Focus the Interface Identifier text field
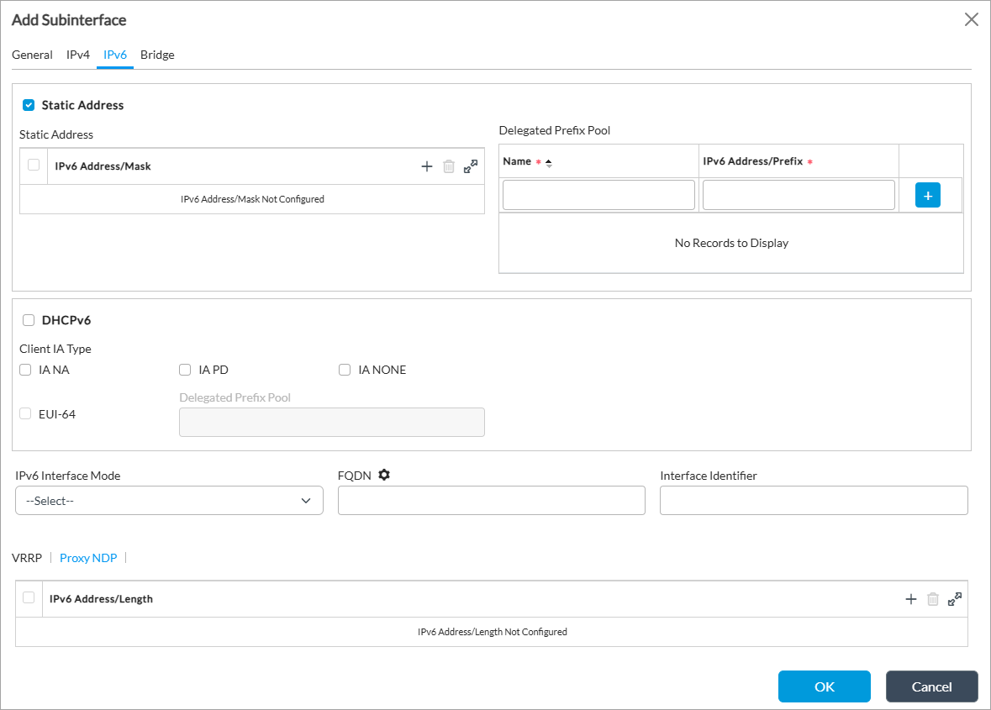The height and width of the screenshot is (710, 991). click(814, 501)
